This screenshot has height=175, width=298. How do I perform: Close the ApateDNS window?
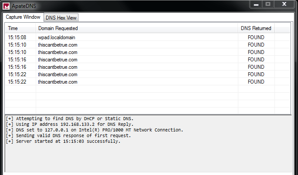point(285,4)
